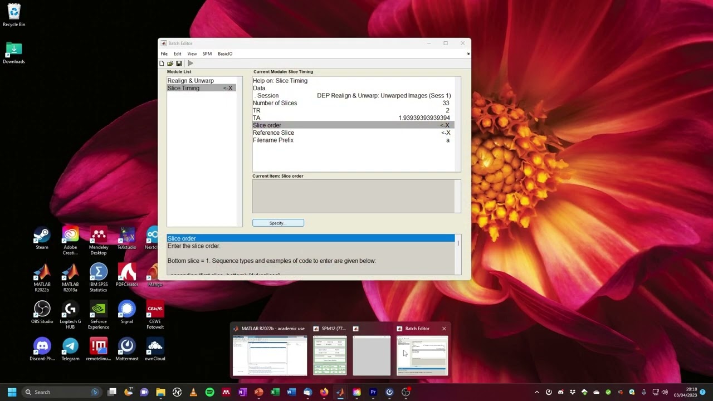Click the Specify... button
The height and width of the screenshot is (401, 713).
click(x=278, y=223)
